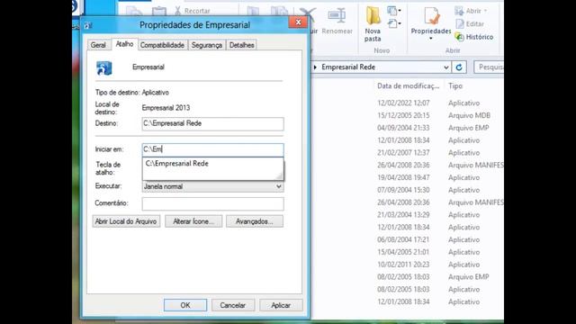Click the Renomear icon in Explorer ribbon
This screenshot has height=324, width=576.
(337, 16)
